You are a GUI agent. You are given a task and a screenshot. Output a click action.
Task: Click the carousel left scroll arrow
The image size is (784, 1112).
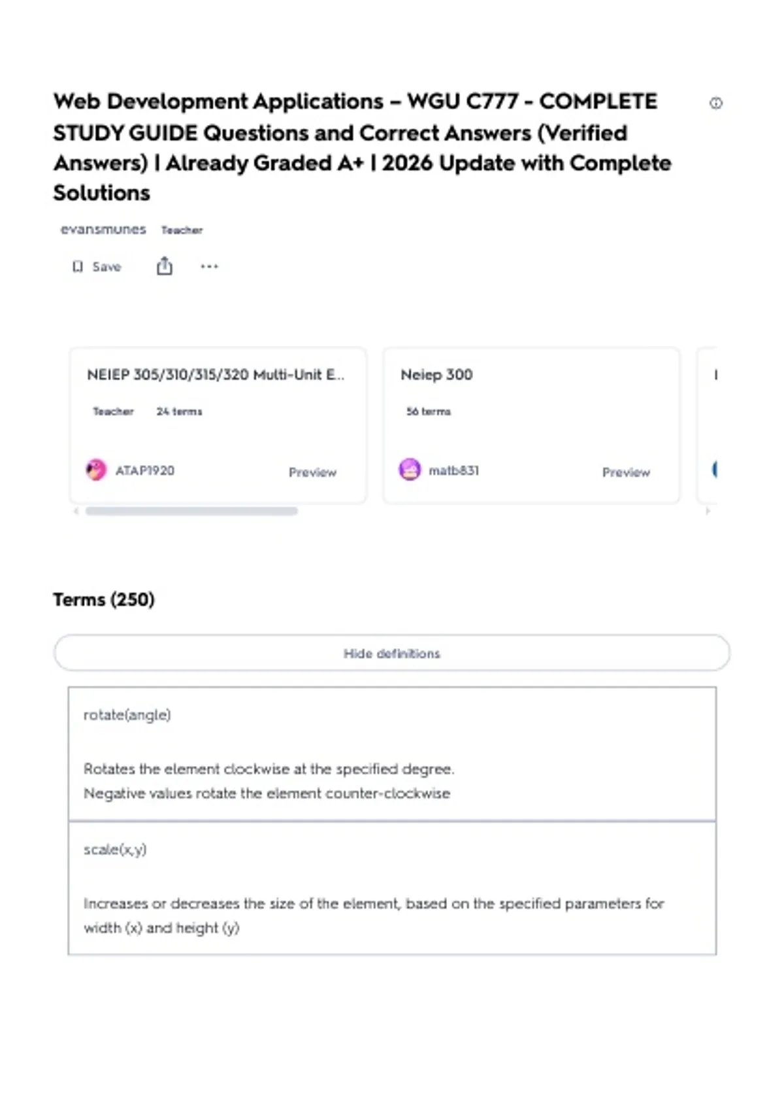coord(76,511)
